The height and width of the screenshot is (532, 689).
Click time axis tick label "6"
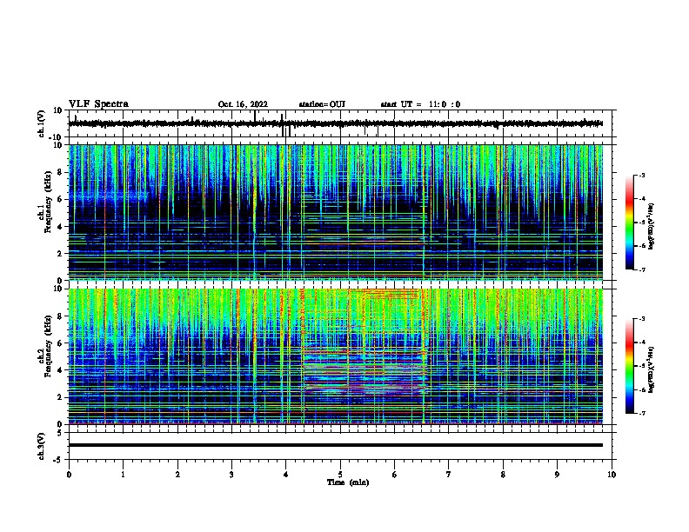395,475
